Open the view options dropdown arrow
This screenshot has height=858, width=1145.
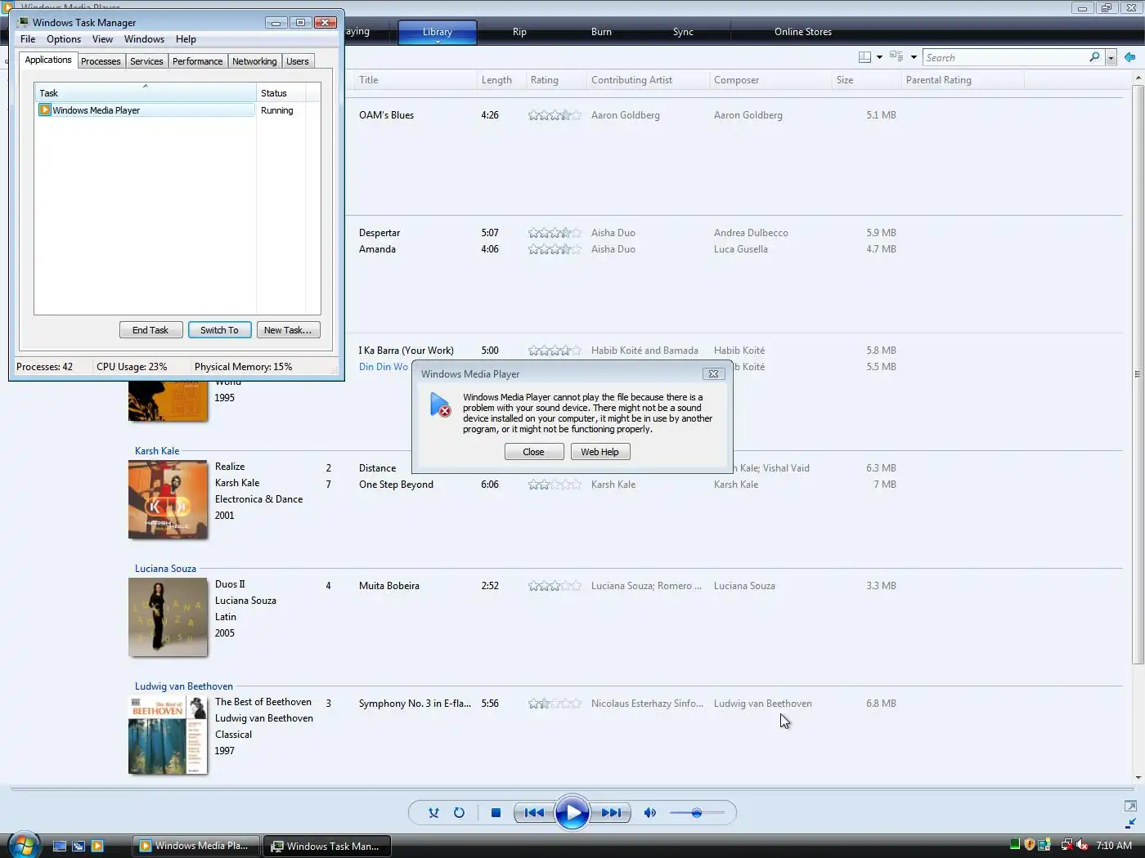click(x=914, y=57)
